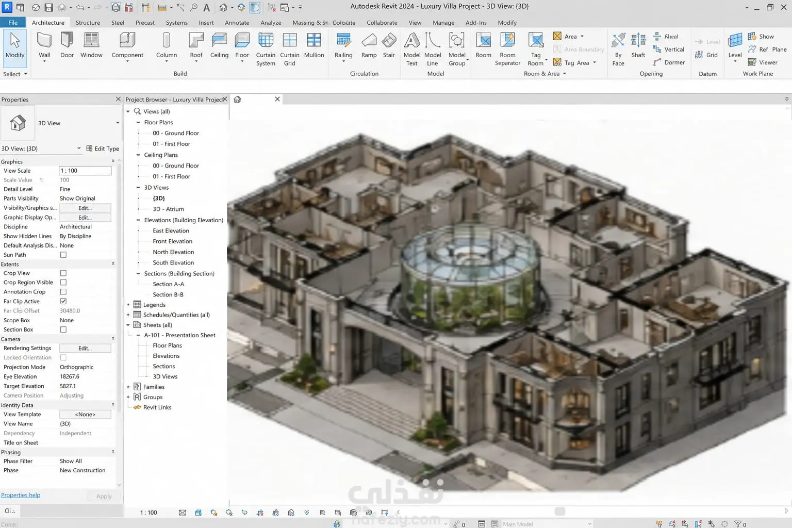The width and height of the screenshot is (792, 528).
Task: Enable the Annotation Crop checkbox
Action: coord(63,292)
